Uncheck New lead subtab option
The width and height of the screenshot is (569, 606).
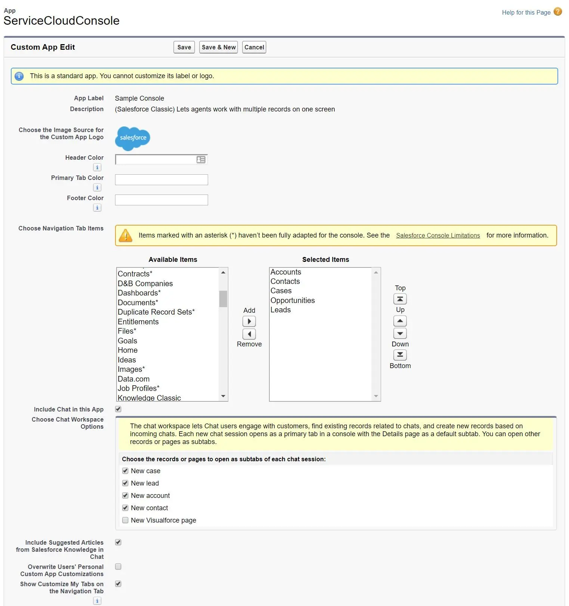(x=125, y=483)
